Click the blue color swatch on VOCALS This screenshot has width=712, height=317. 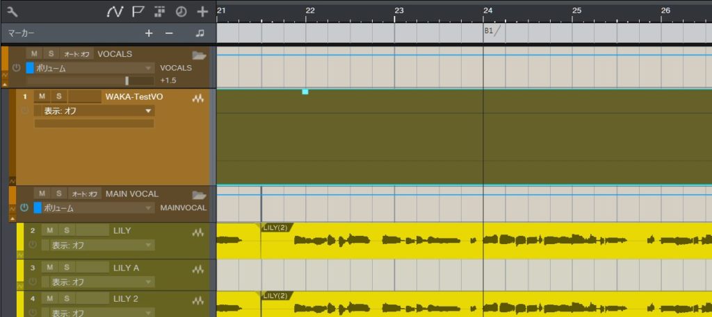point(30,69)
